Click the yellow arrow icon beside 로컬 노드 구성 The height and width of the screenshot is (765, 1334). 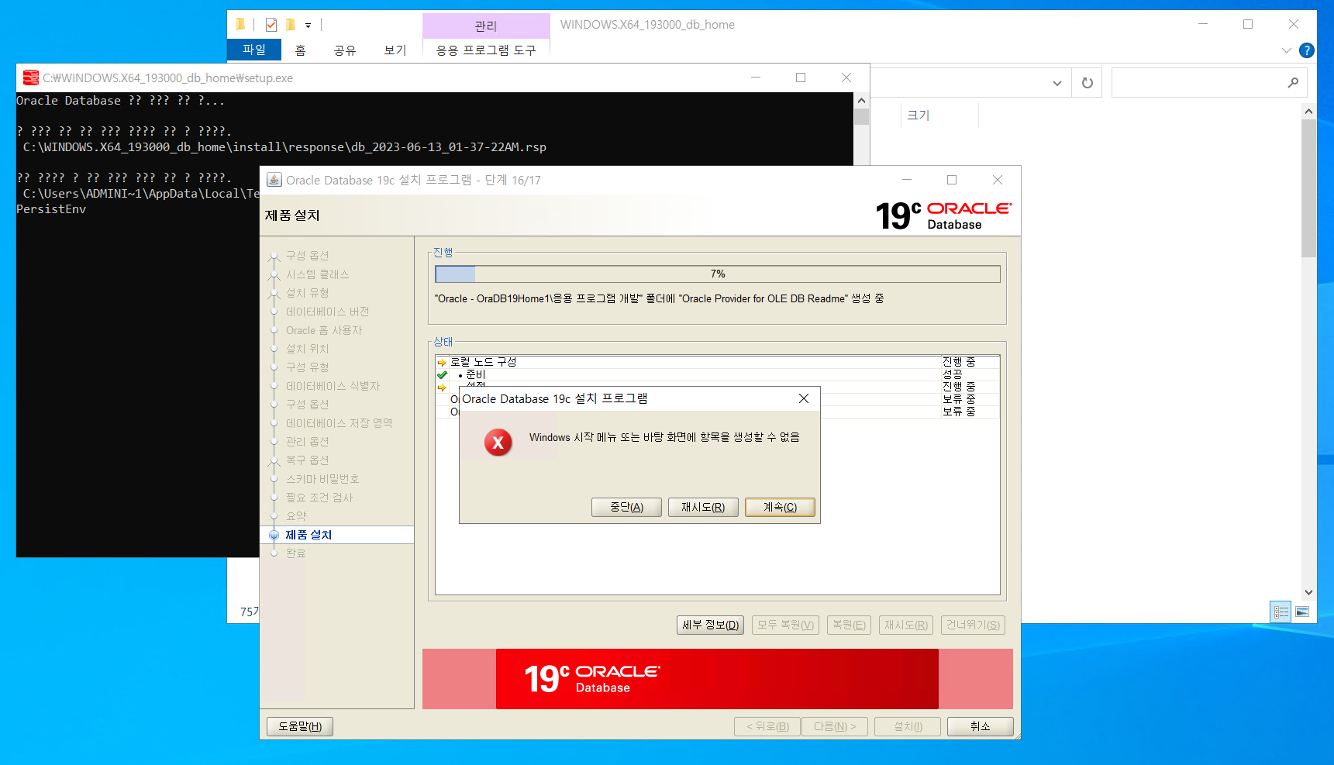click(442, 362)
